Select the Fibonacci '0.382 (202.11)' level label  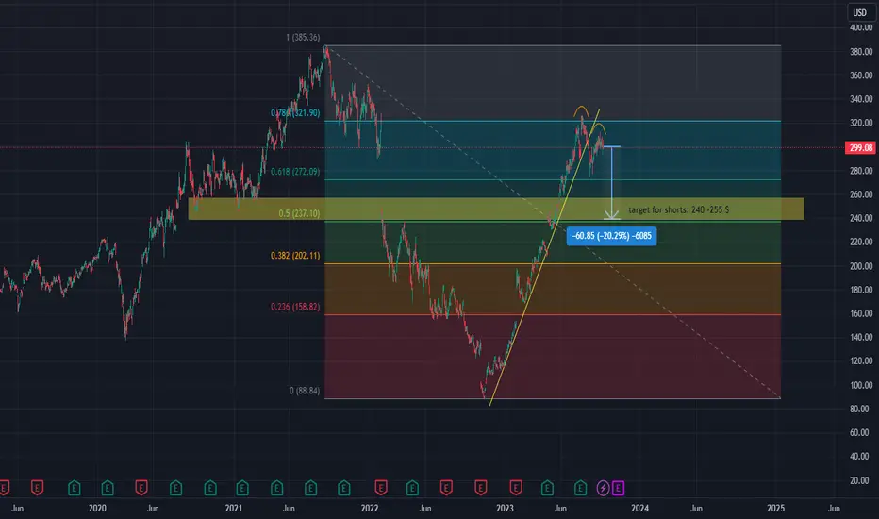[295, 256]
